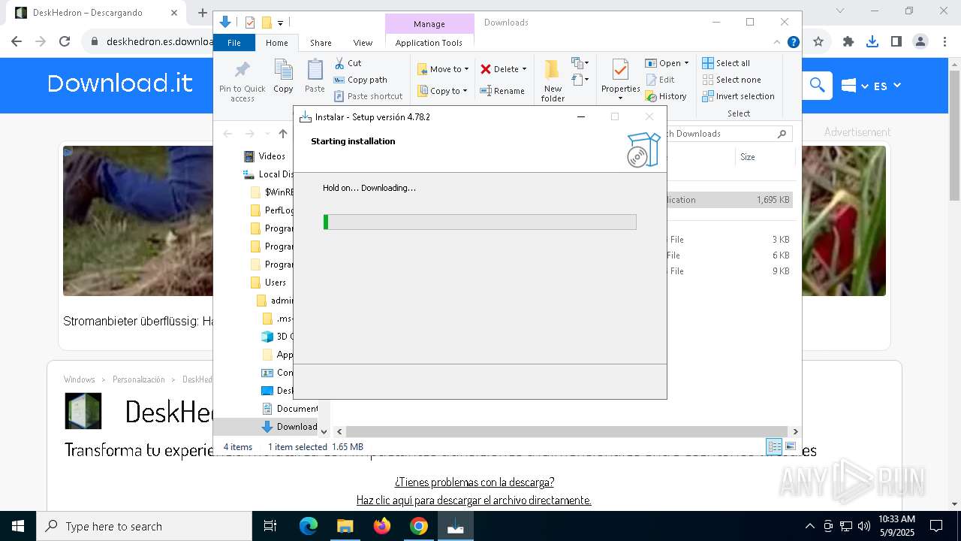Click Rename in Explorer ribbon
The image size is (961, 541).
click(x=502, y=91)
